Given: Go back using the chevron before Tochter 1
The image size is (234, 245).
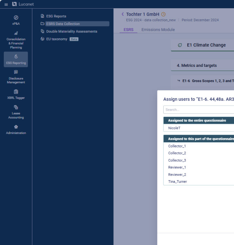Looking at the screenshot, I should click(x=123, y=14).
